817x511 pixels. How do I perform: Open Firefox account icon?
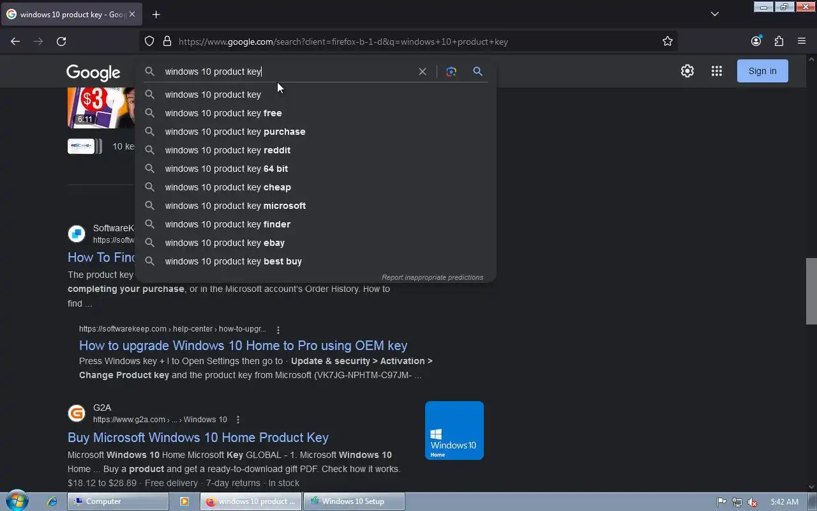tap(756, 42)
